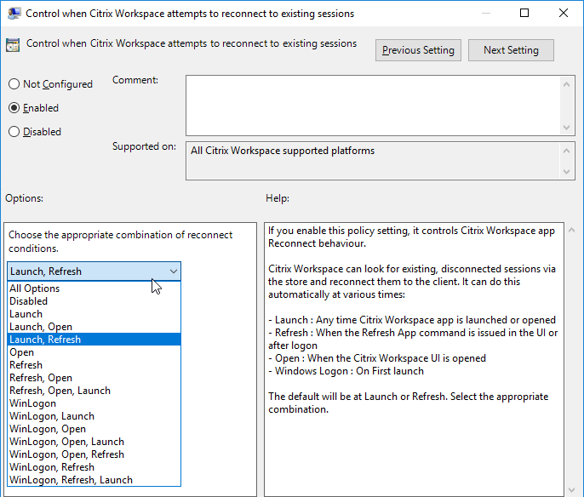Choose 'Disabled' in the dropdown list
This screenshot has height=497, width=584.
[94, 300]
